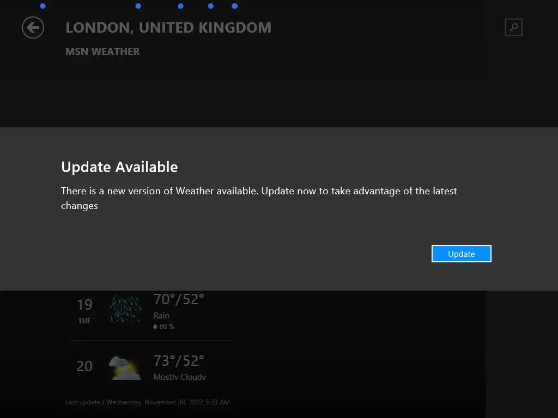Select forecast date number 19

pyautogui.click(x=84, y=305)
